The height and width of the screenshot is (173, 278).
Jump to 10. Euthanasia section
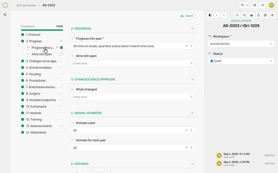(36, 106)
